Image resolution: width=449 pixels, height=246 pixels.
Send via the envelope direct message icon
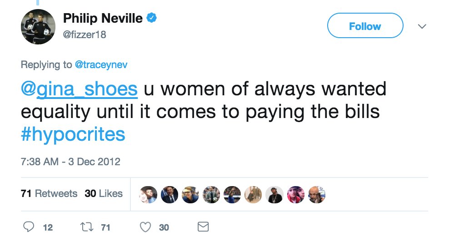click(203, 227)
